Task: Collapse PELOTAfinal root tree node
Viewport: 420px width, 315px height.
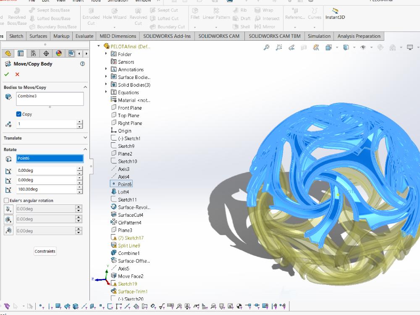Action: pyautogui.click(x=99, y=46)
